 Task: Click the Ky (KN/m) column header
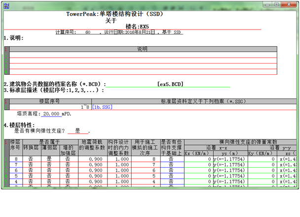(x=263, y=154)
